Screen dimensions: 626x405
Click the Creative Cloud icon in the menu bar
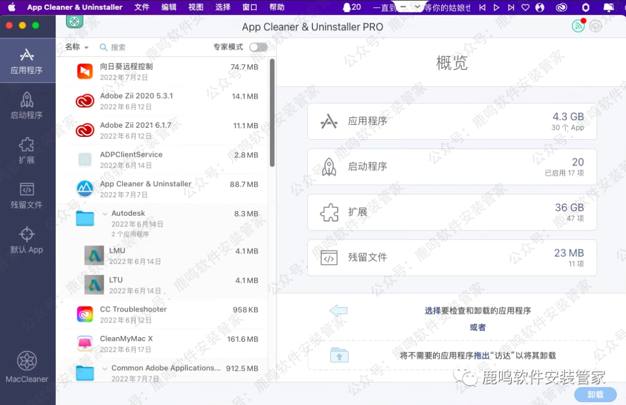561,8
